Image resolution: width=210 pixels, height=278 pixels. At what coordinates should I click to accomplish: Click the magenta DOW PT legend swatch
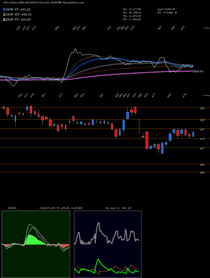coord(5,19)
